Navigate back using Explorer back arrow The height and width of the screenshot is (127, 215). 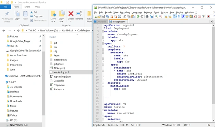[x=4, y=30]
